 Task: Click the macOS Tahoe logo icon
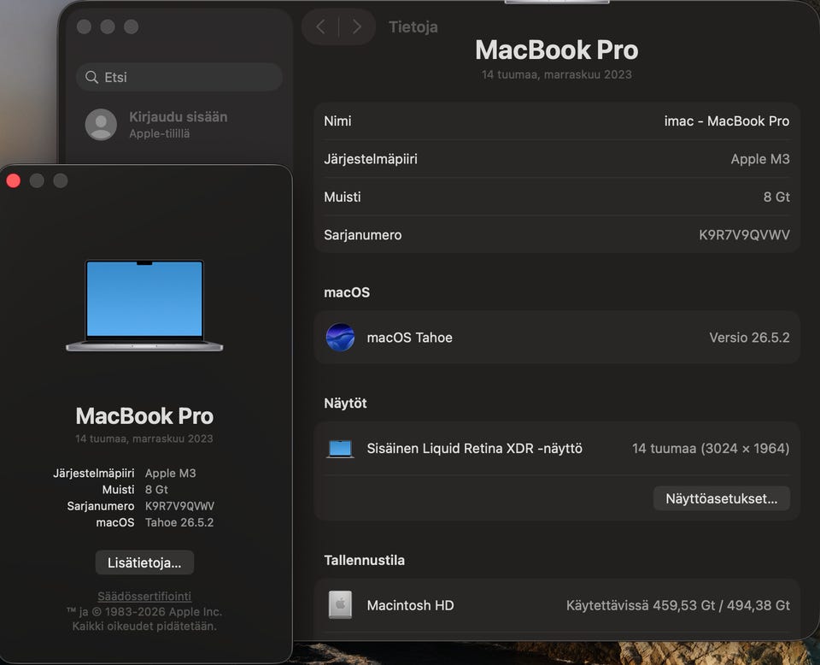pyautogui.click(x=340, y=337)
